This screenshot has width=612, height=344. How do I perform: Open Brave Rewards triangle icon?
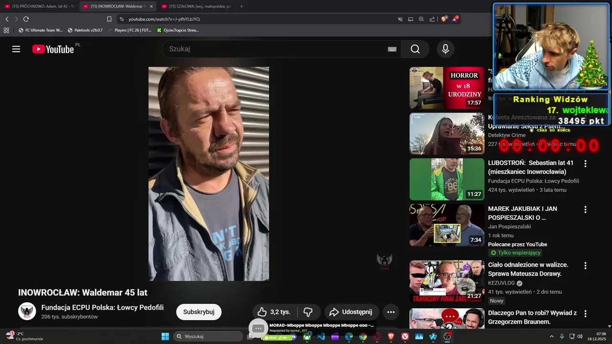point(455,19)
